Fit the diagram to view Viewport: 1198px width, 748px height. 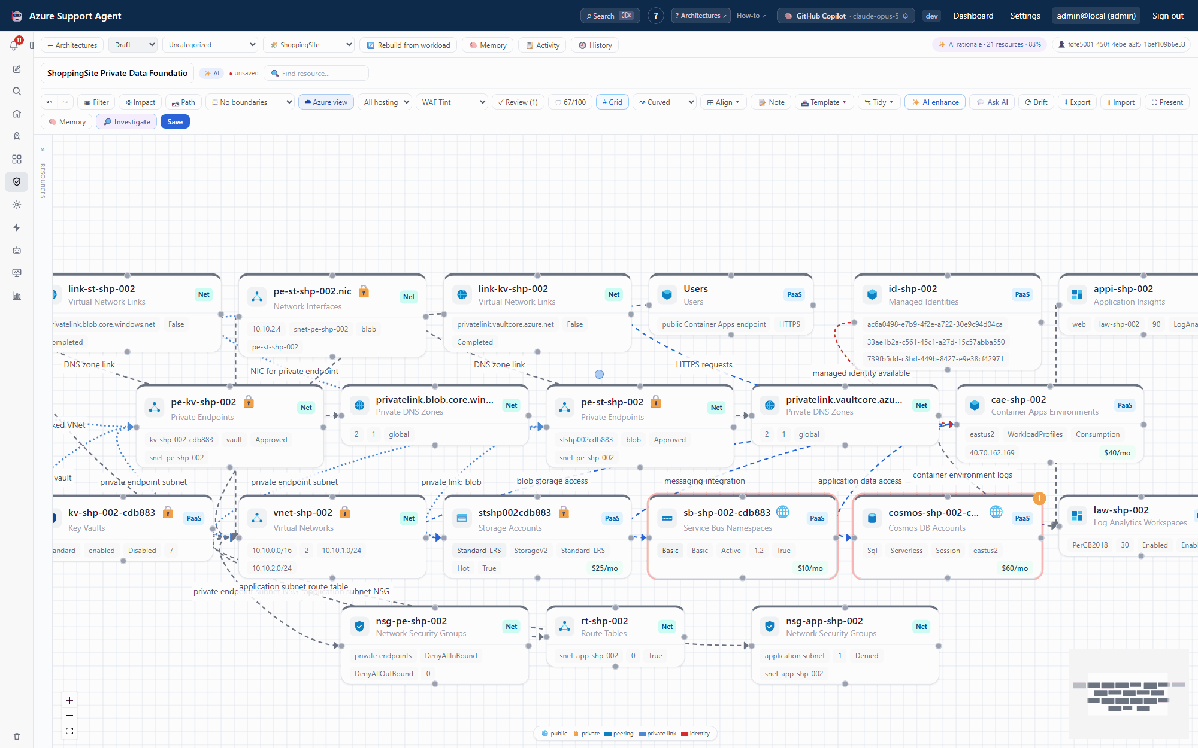coord(69,731)
